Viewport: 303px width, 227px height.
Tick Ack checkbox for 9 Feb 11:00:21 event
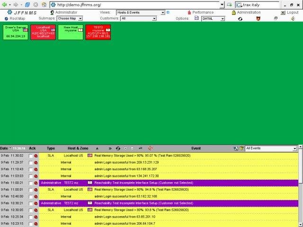pos(31,183)
